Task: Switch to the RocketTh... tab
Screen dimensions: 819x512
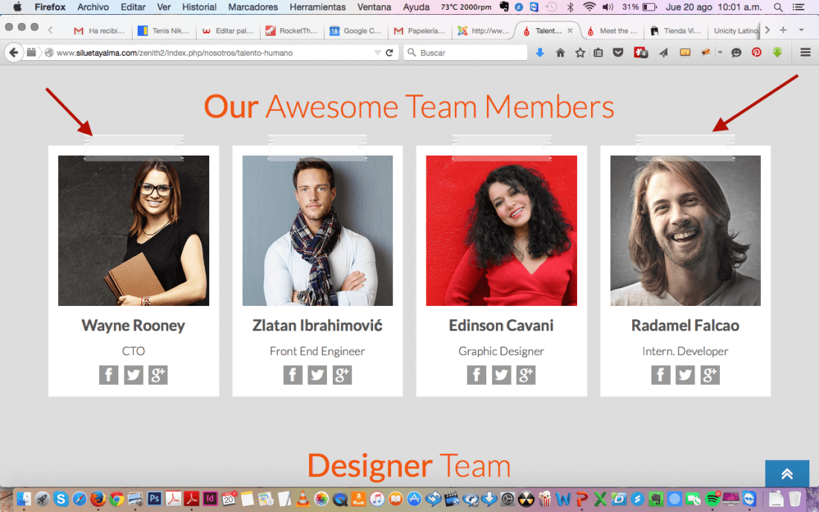Action: tap(291, 31)
